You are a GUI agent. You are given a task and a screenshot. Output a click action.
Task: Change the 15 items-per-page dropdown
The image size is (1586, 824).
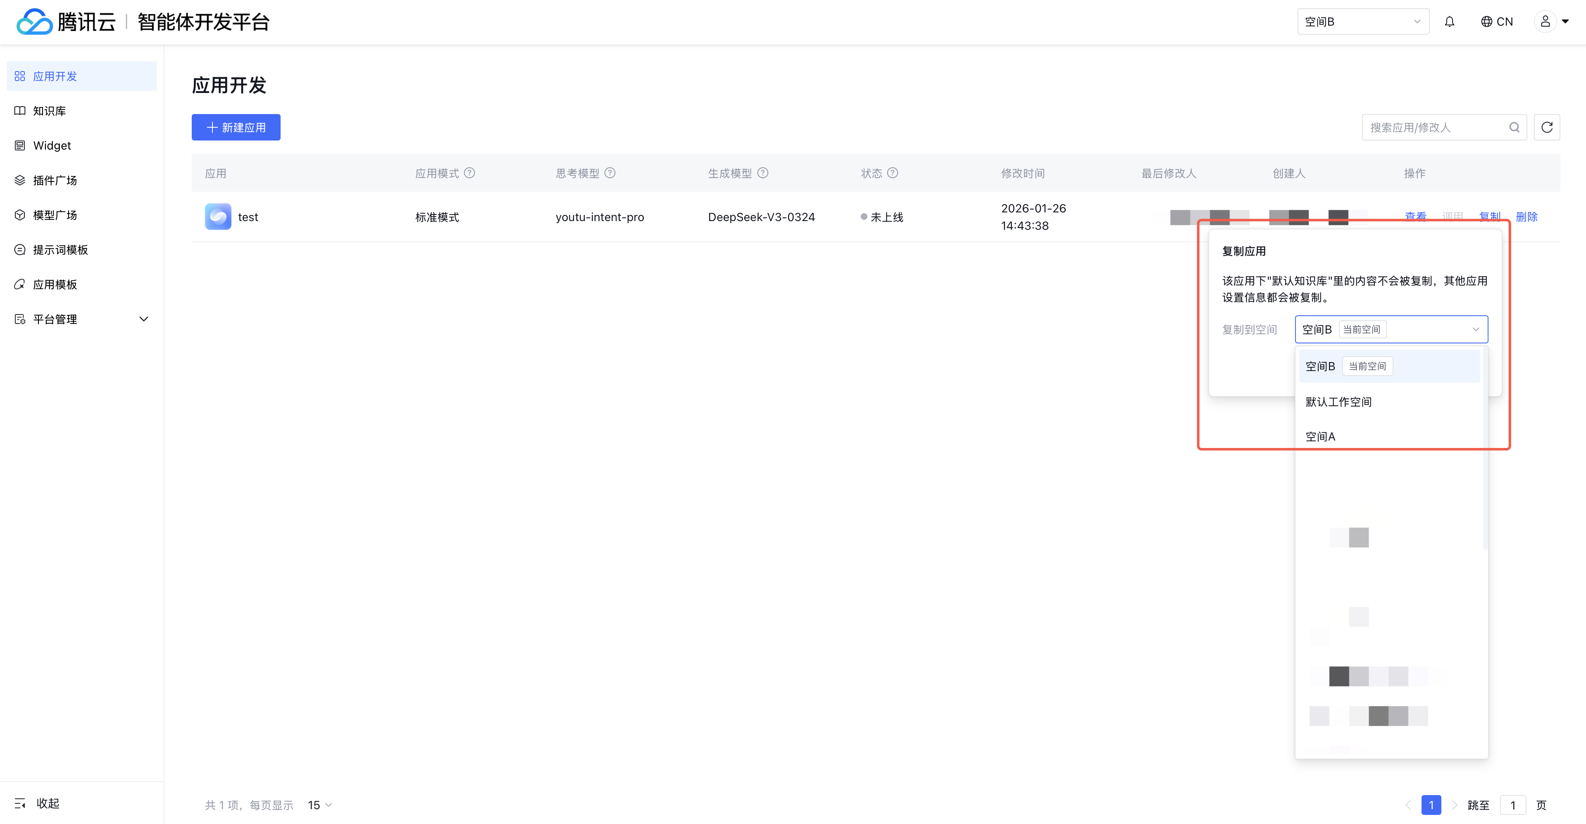(319, 805)
